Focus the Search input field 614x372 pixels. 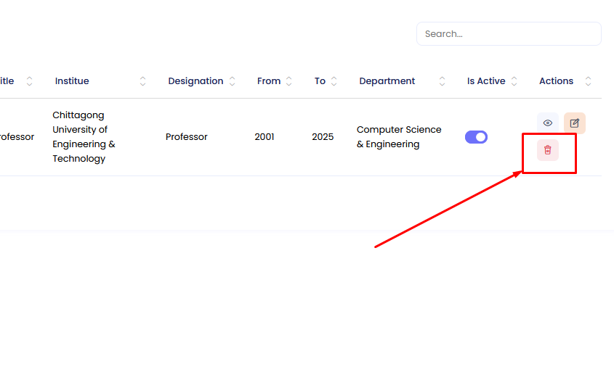[x=509, y=34]
